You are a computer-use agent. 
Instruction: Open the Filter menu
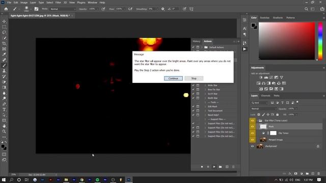(58, 3)
